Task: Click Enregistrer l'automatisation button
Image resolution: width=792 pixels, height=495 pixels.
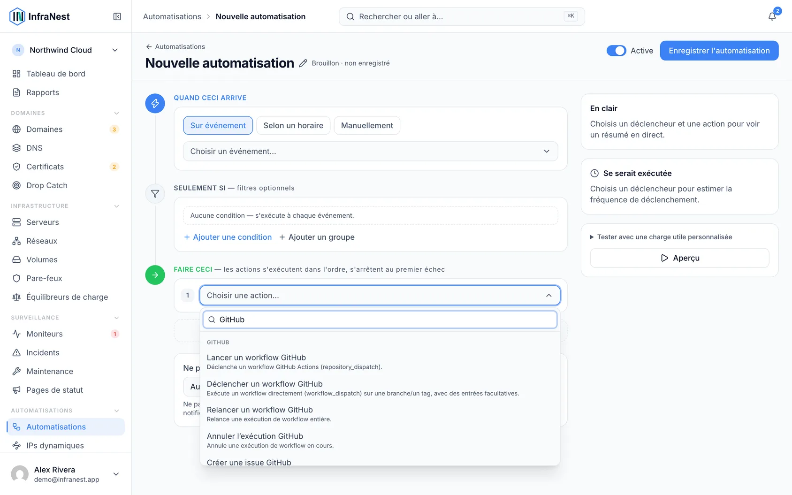Action: click(x=719, y=51)
